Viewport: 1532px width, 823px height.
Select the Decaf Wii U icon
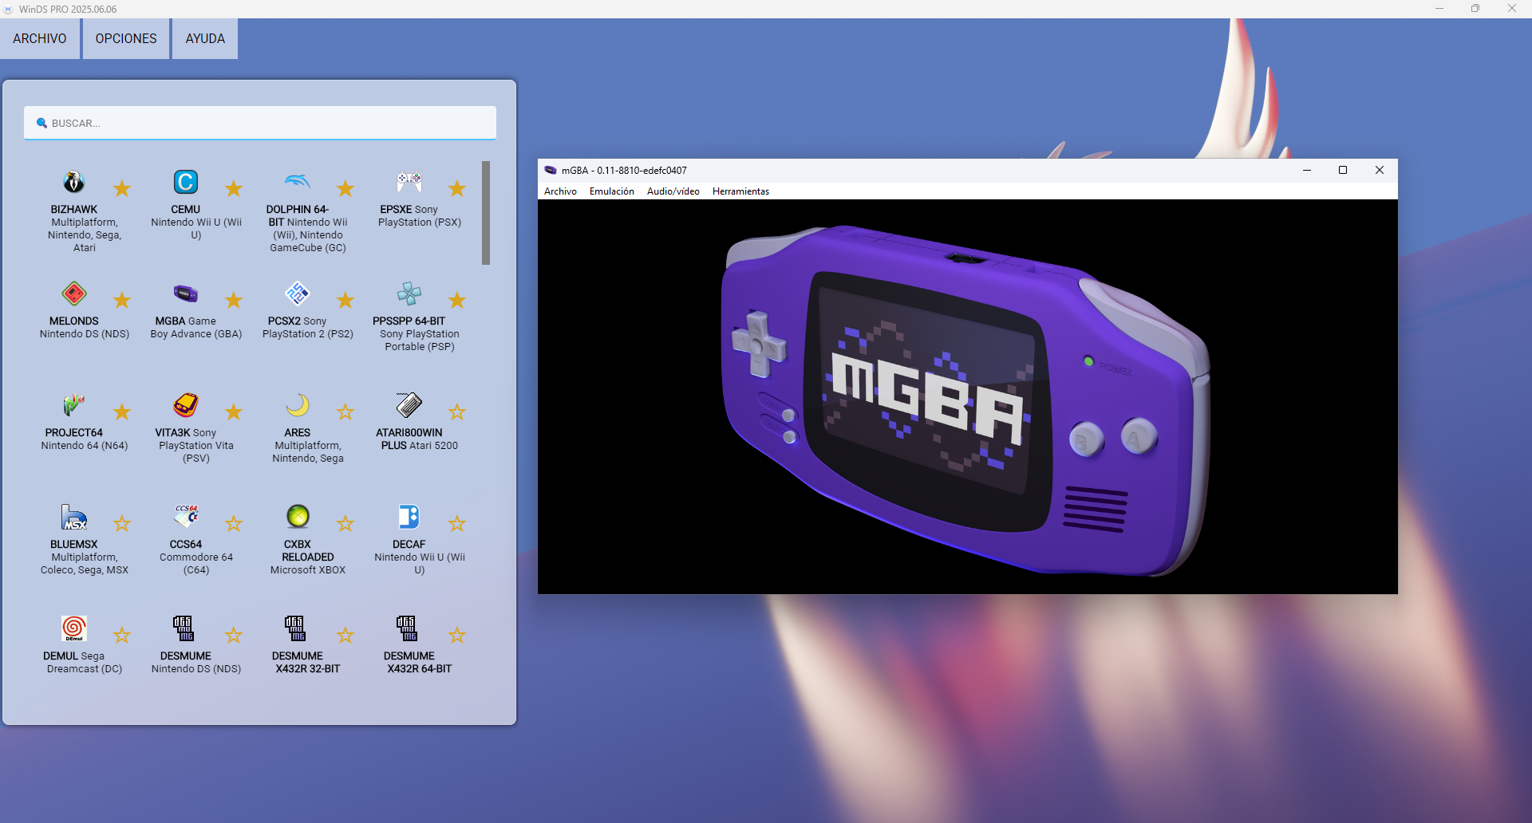pyautogui.click(x=409, y=517)
